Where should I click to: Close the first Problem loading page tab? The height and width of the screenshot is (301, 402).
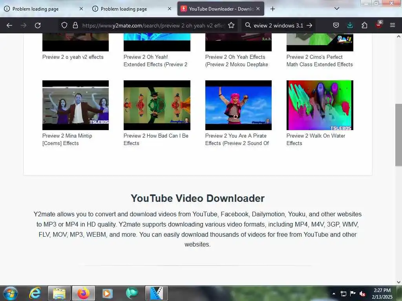pos(81,9)
